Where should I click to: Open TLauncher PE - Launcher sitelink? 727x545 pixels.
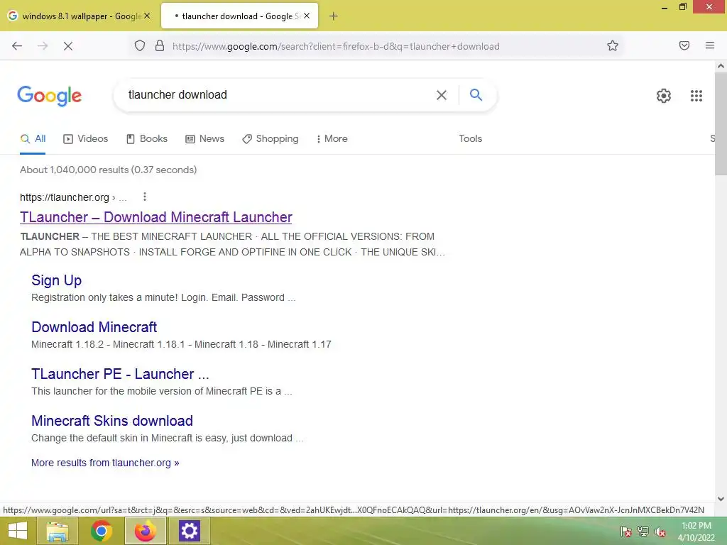[120, 374]
